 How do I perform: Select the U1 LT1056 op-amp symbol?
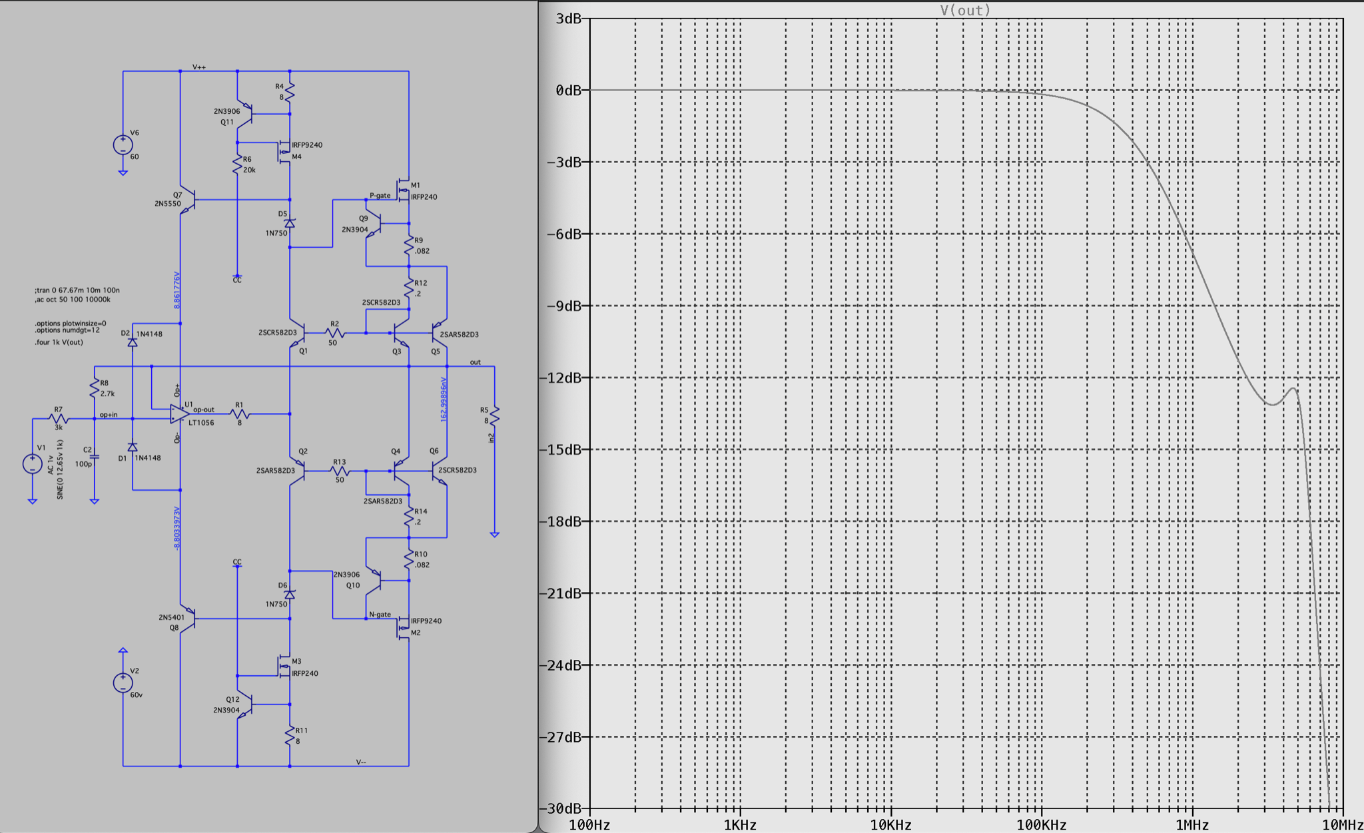tap(180, 414)
